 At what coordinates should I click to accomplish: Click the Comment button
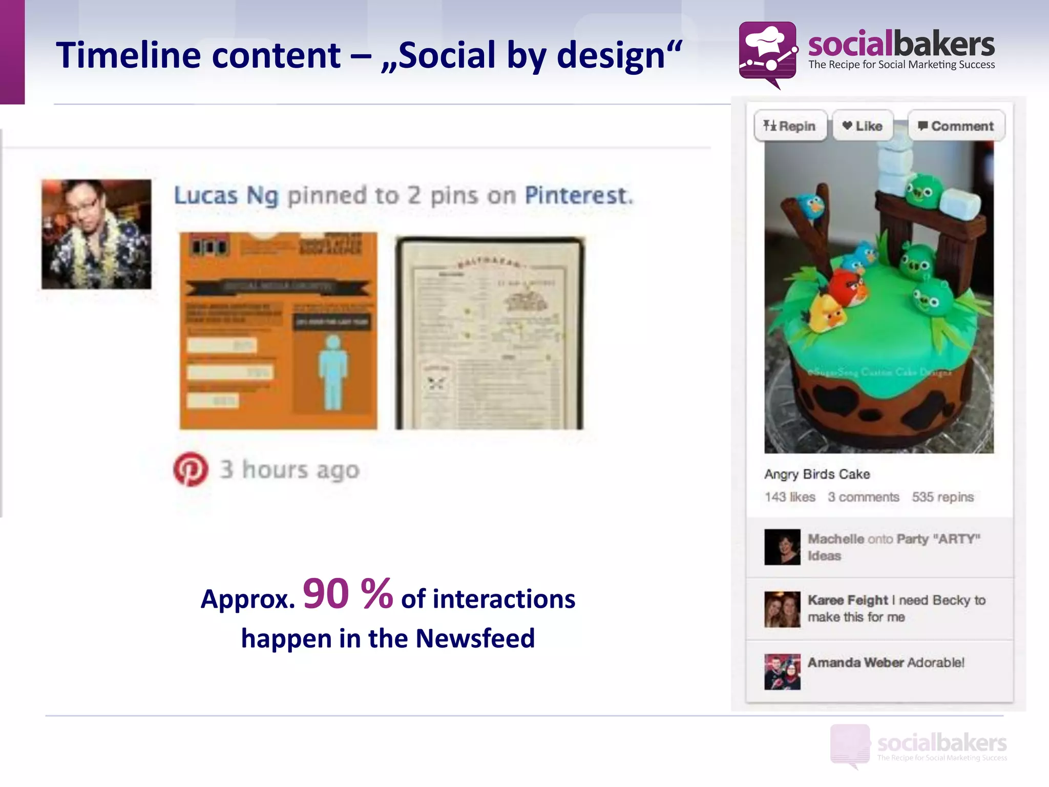point(956,126)
